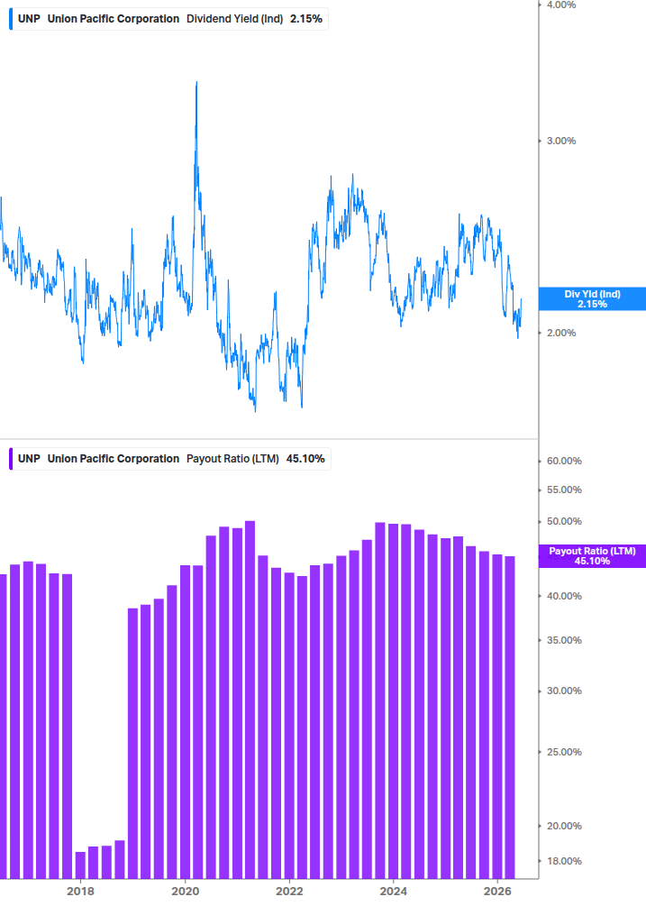646x906 pixels.
Task: Click the shortest payout bar in early 2018
Action: click(80, 865)
